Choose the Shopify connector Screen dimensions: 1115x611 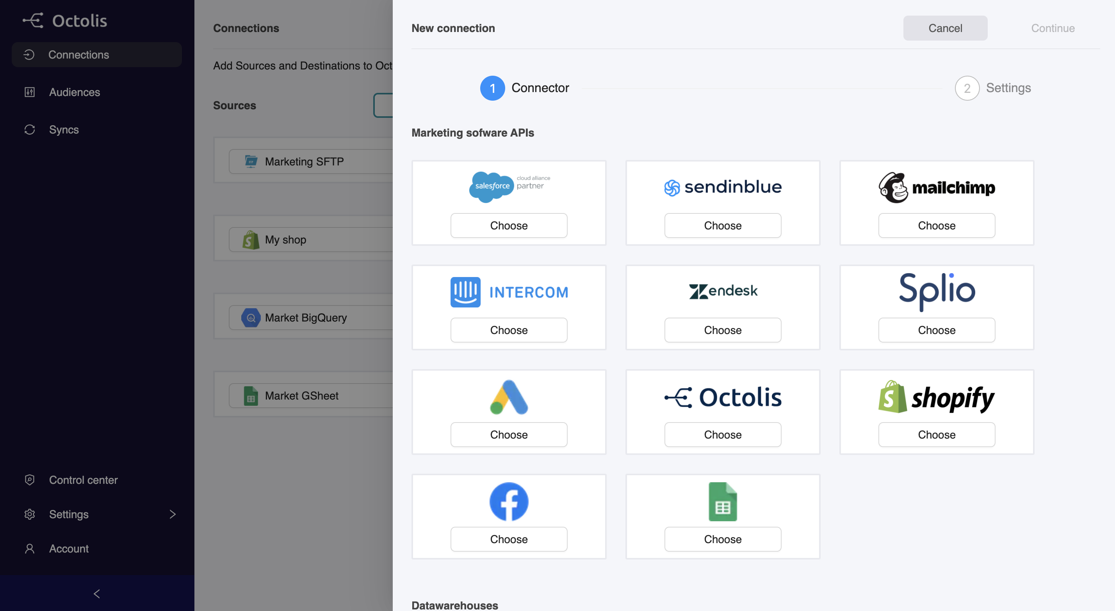click(937, 435)
